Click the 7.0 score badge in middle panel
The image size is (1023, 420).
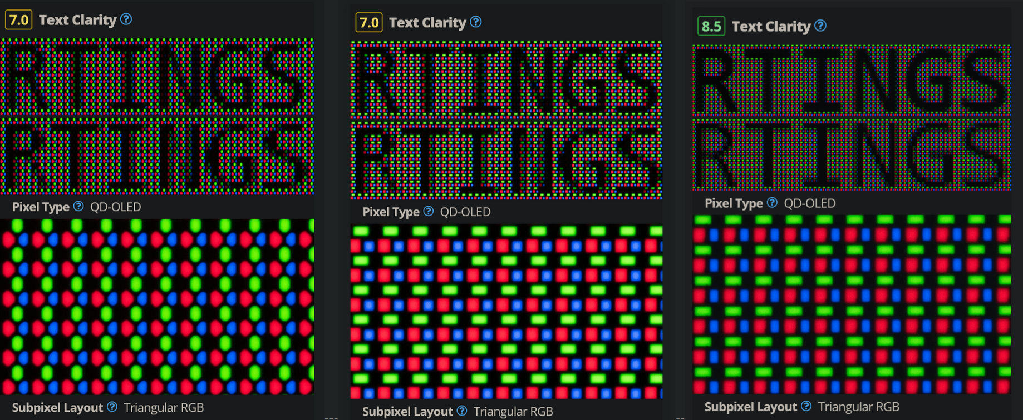tap(368, 23)
